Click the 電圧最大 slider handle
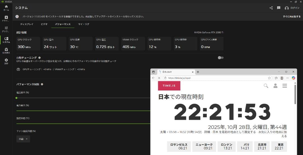303x155 pixels. coord(17,98)
